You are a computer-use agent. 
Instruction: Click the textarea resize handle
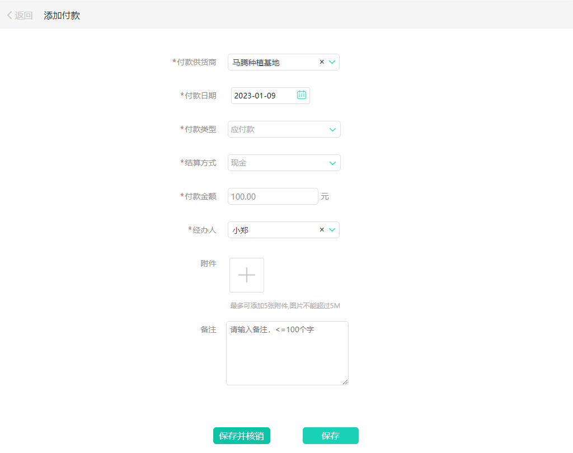tap(345, 382)
